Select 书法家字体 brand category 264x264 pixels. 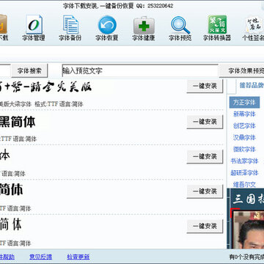click(x=244, y=161)
